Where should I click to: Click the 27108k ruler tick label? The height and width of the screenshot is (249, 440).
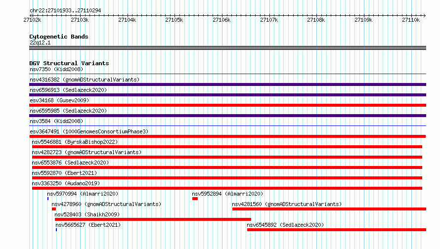pyautogui.click(x=316, y=20)
